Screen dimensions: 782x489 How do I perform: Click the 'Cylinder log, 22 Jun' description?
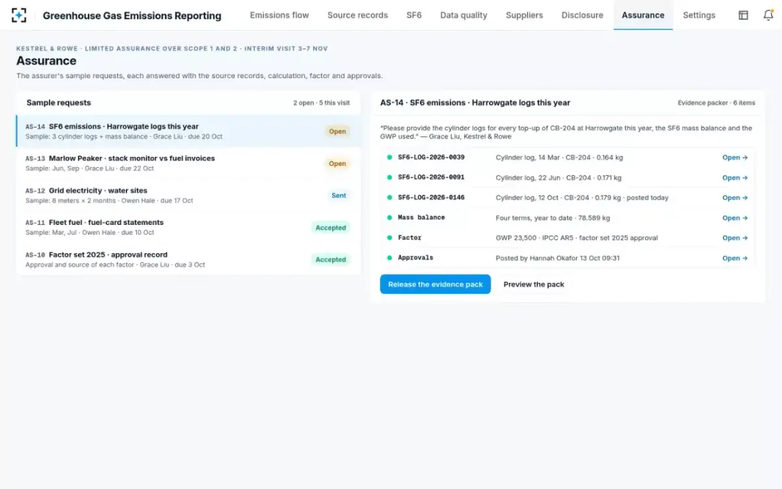pyautogui.click(x=558, y=177)
